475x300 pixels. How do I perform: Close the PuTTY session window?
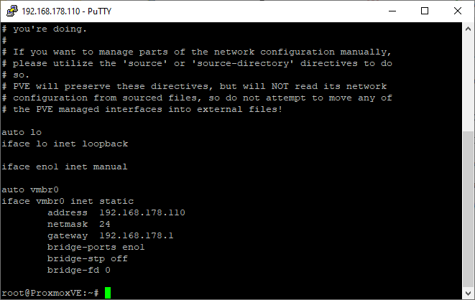458,11
